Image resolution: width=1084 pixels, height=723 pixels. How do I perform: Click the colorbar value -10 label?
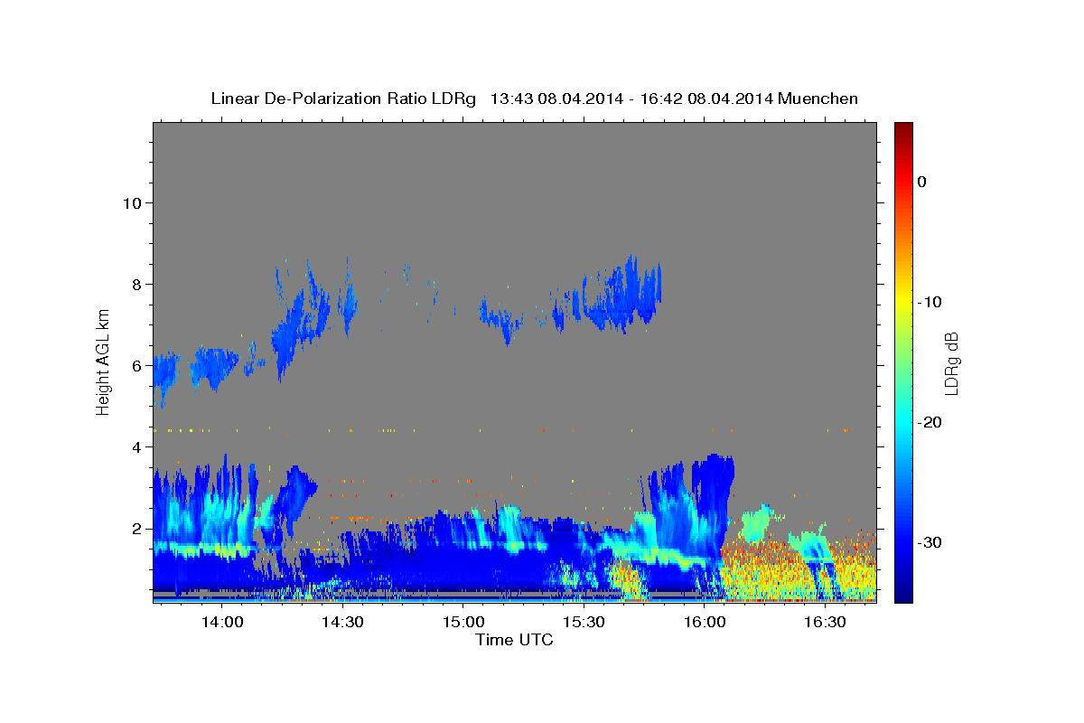point(930,302)
